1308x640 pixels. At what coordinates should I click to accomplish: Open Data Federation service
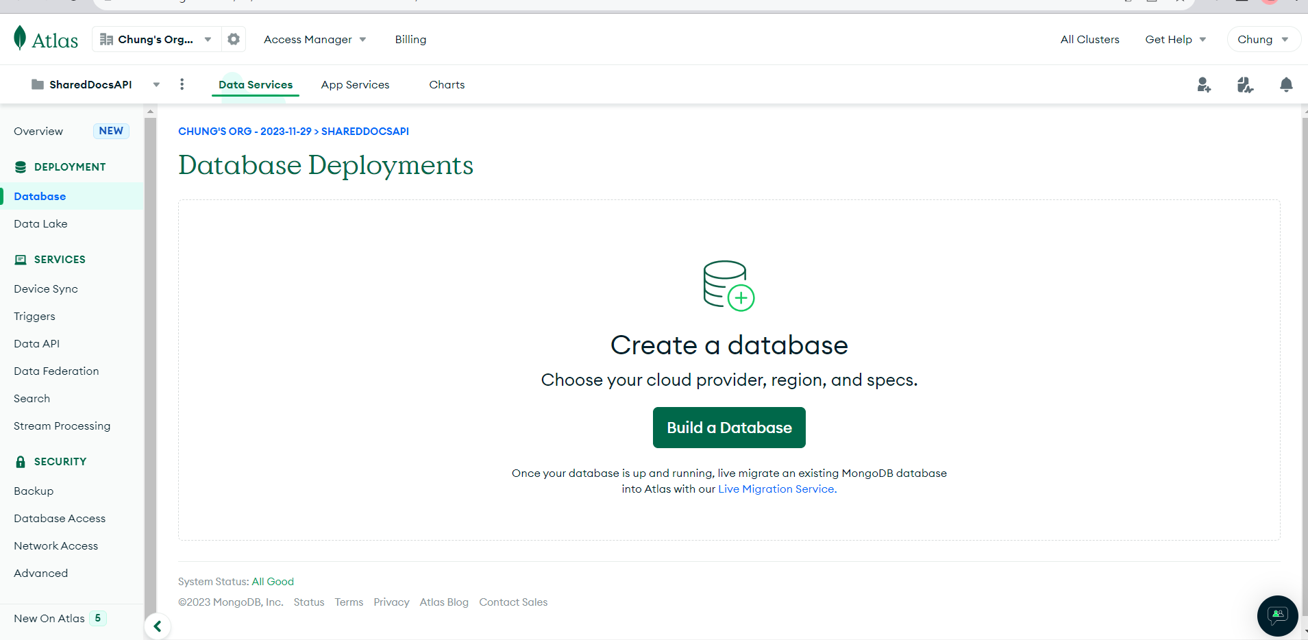click(56, 371)
